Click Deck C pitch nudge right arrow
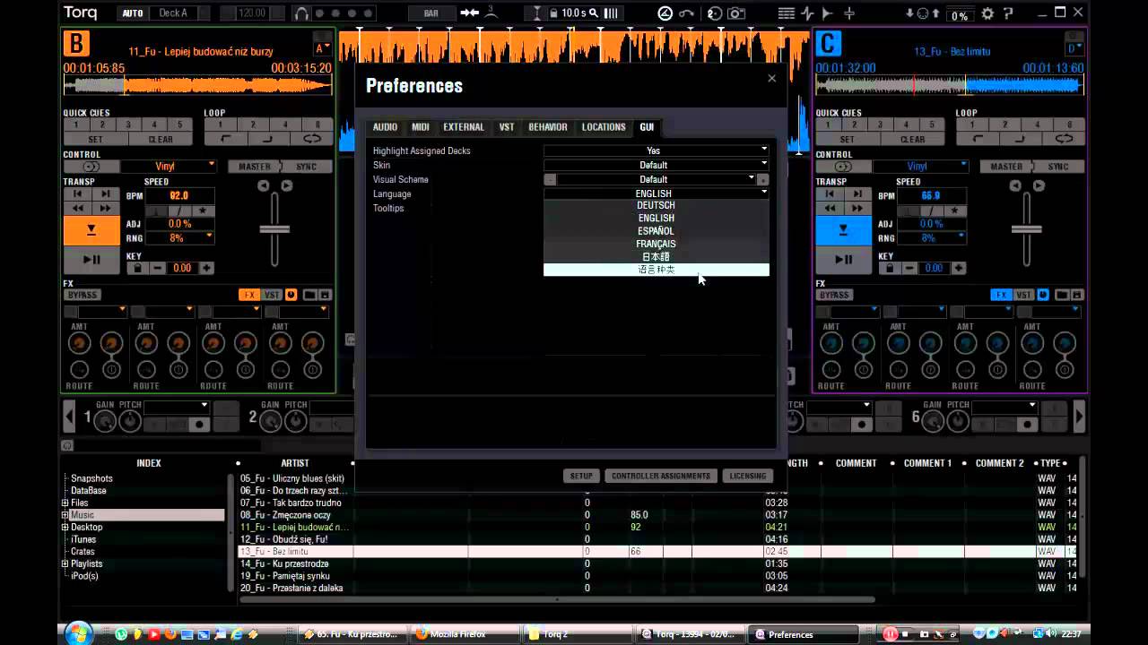The height and width of the screenshot is (645, 1148). 1039,185
